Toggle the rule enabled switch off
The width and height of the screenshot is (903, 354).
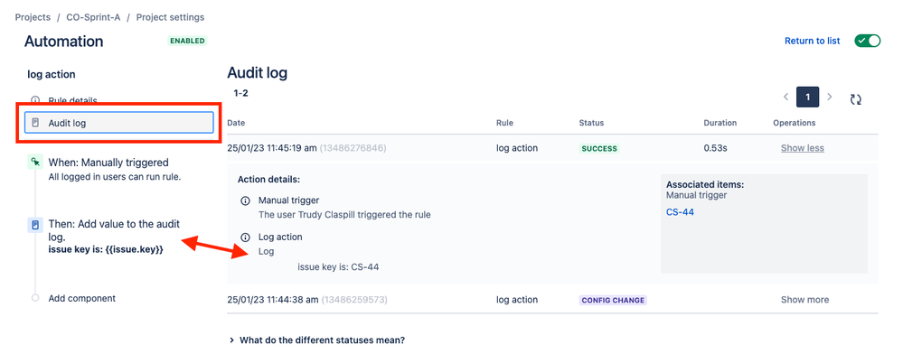tap(867, 41)
